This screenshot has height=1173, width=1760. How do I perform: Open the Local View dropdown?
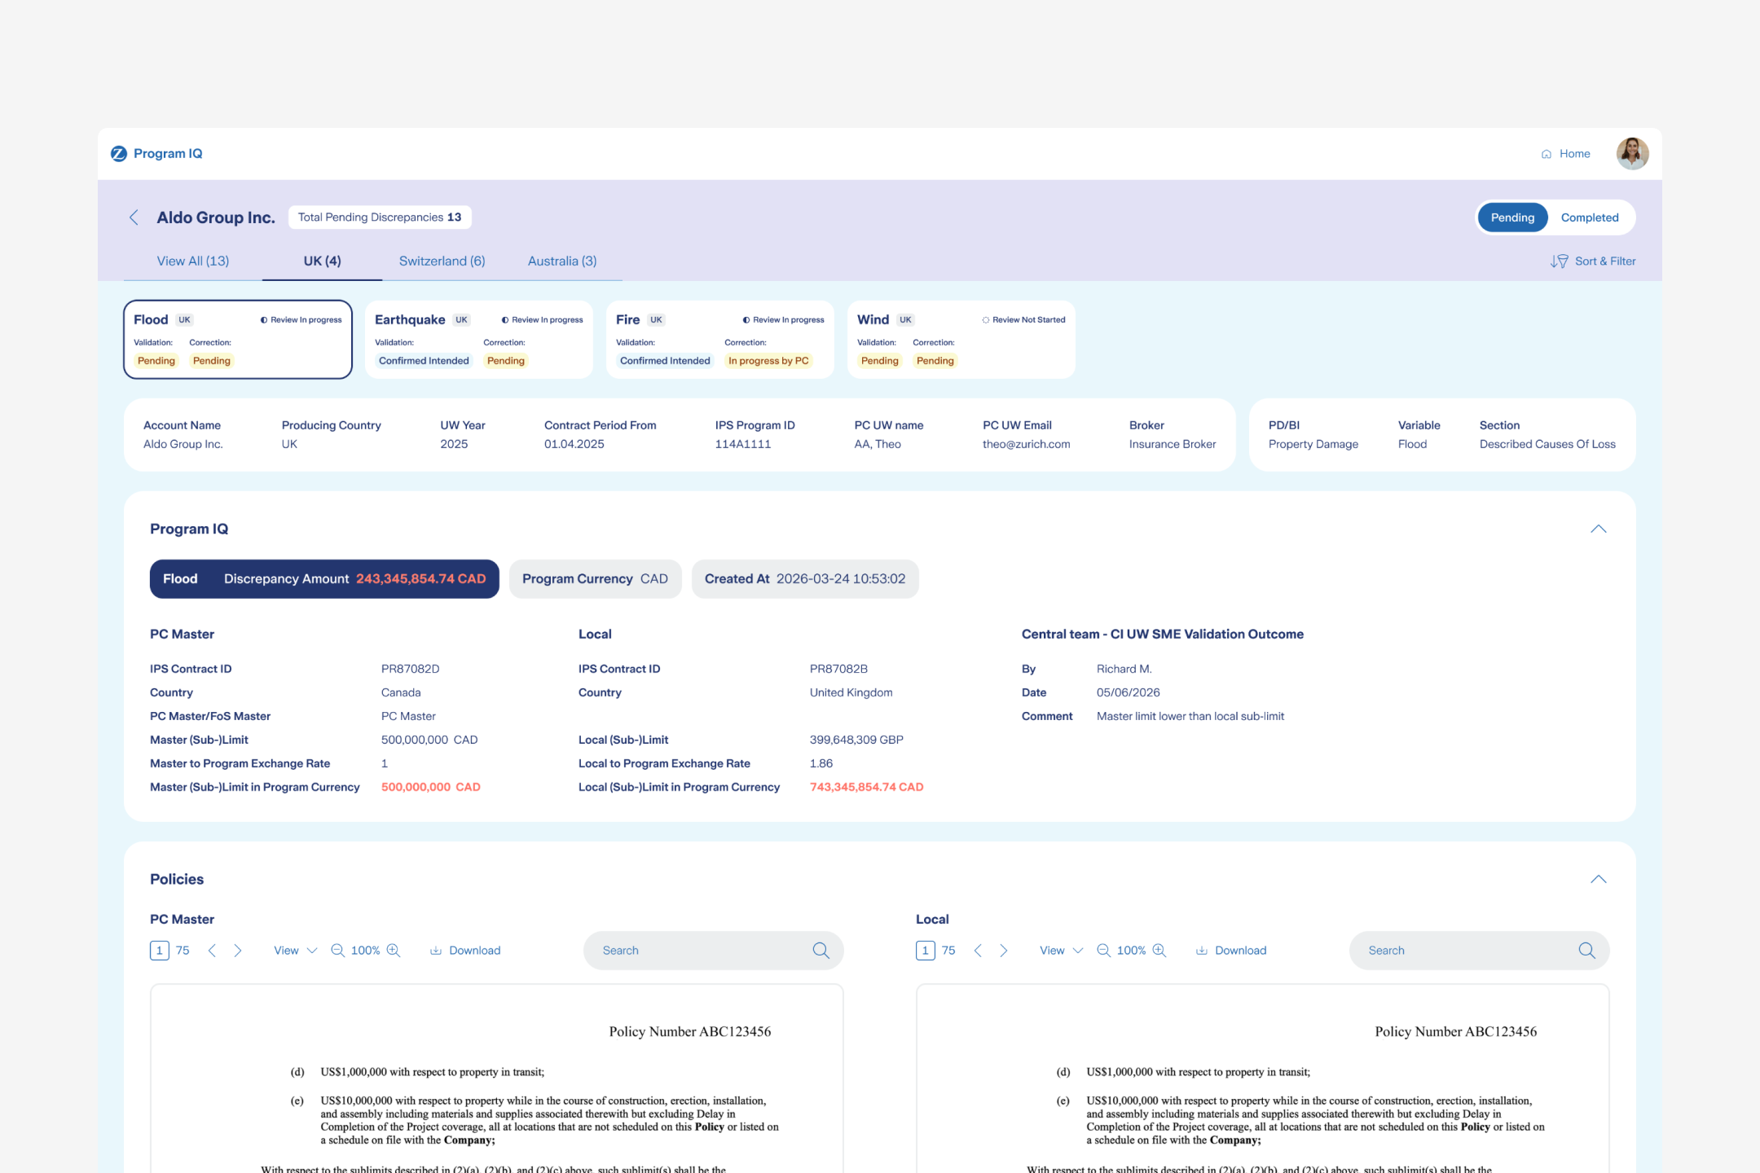click(1061, 951)
